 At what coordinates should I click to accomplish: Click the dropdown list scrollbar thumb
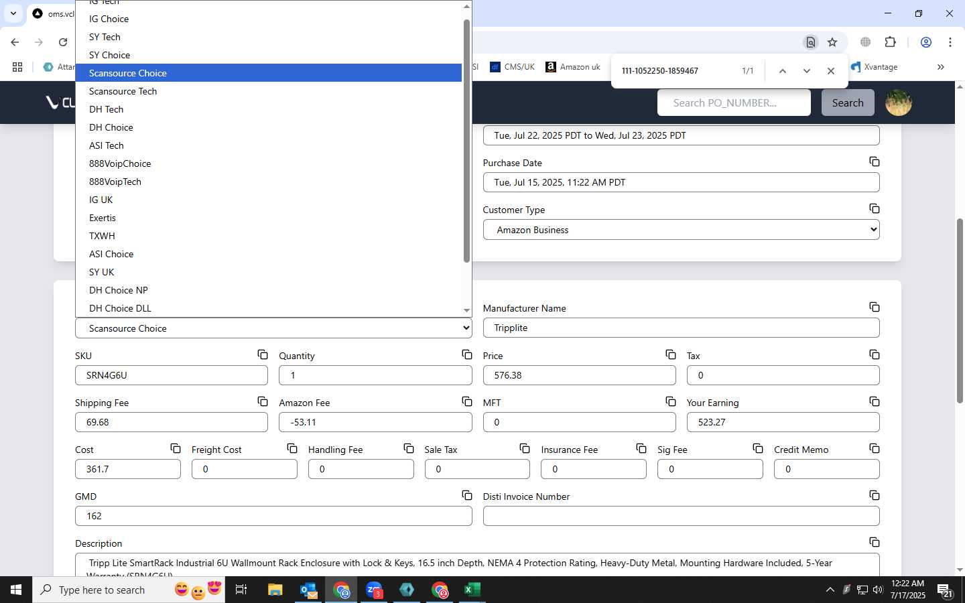(x=466, y=141)
